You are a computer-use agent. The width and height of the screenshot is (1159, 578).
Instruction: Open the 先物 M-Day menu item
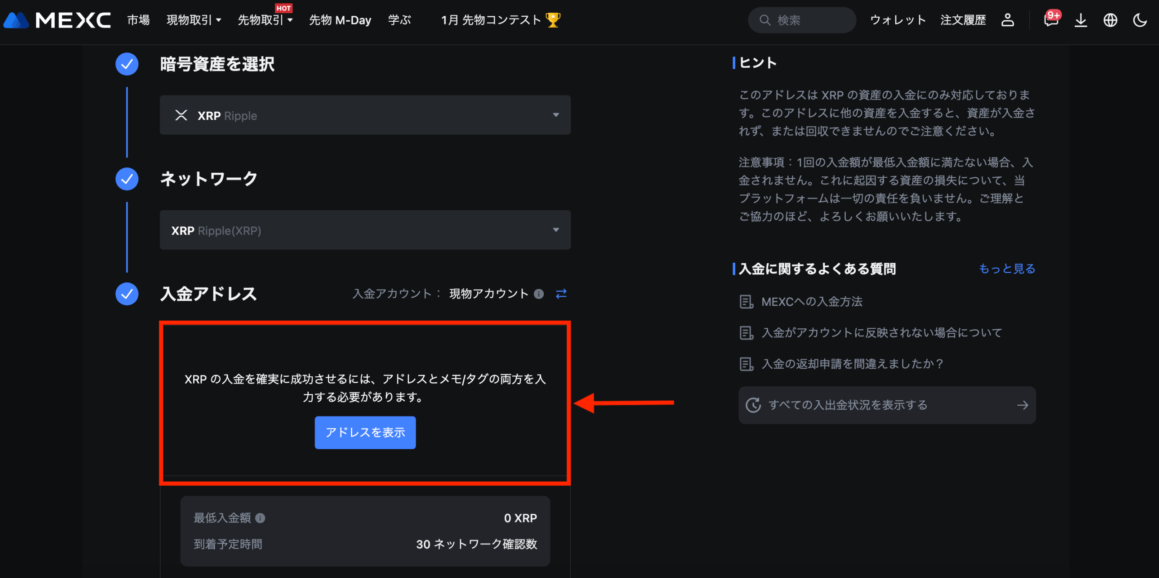point(340,20)
